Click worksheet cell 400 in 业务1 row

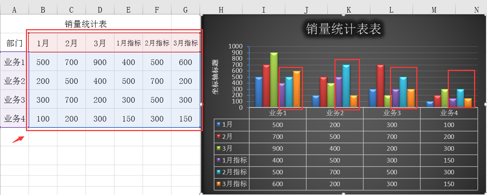129,62
